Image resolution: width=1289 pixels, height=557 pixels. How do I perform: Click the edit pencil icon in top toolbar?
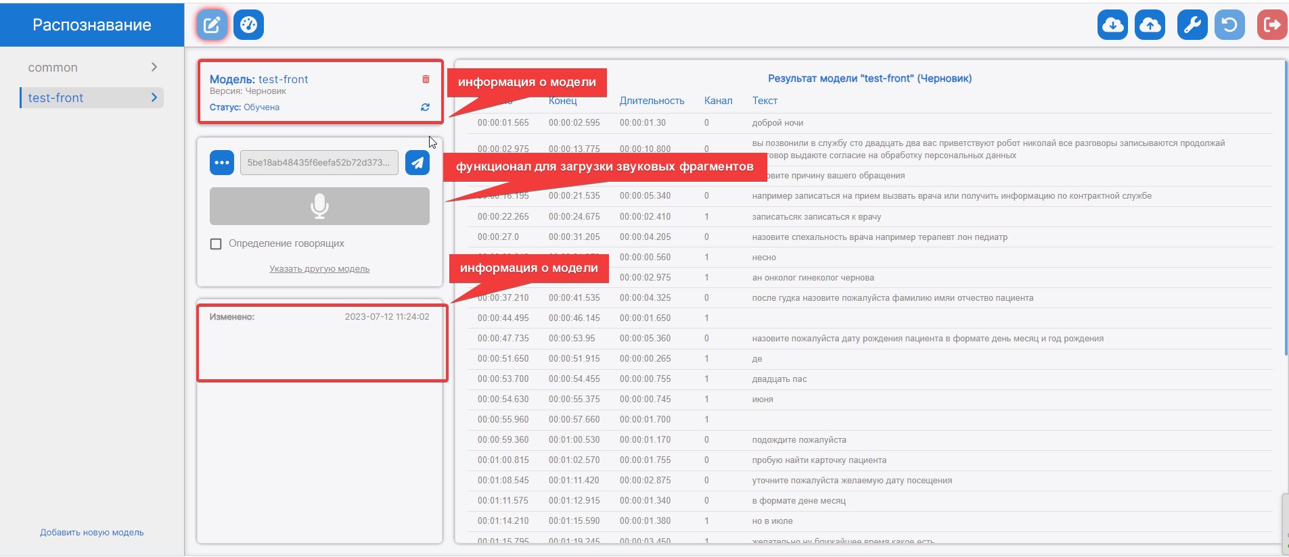[x=212, y=26]
